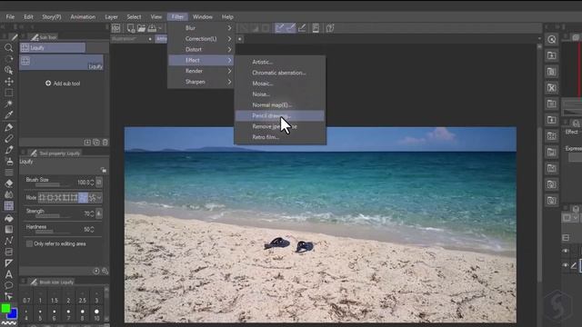The image size is (582, 327).
Task: Expand the Correction(L) submenu
Action: point(201,38)
